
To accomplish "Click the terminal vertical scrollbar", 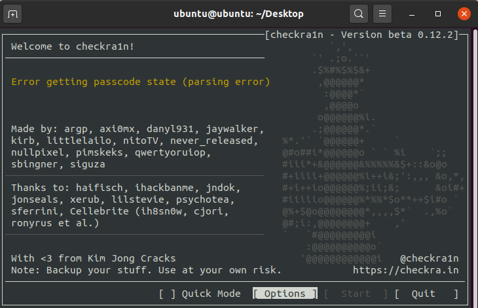I will (475, 167).
